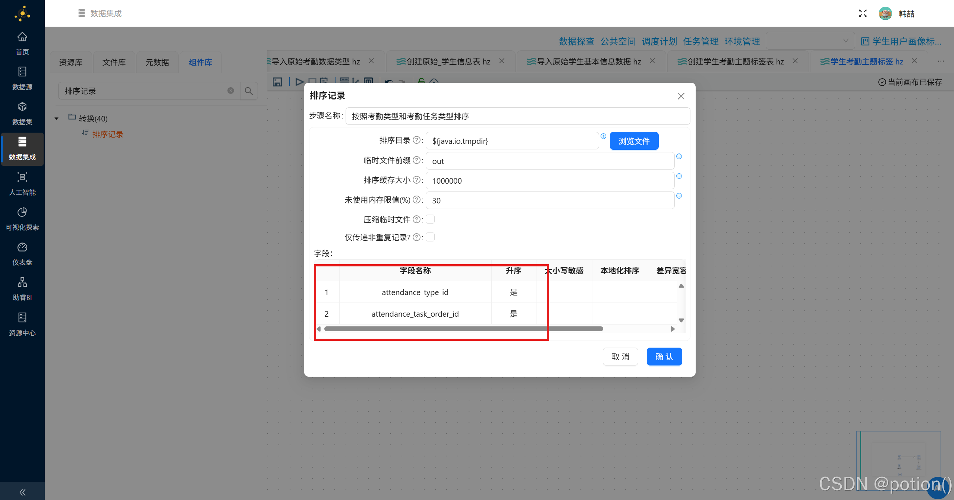Switch to the 文件库 tab
954x500 pixels.
pyautogui.click(x=114, y=62)
